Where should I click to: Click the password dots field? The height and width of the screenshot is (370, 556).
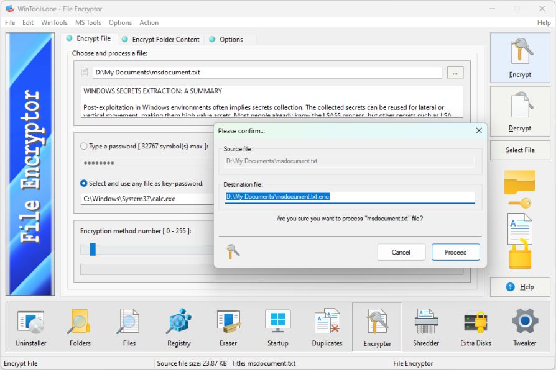(147, 163)
